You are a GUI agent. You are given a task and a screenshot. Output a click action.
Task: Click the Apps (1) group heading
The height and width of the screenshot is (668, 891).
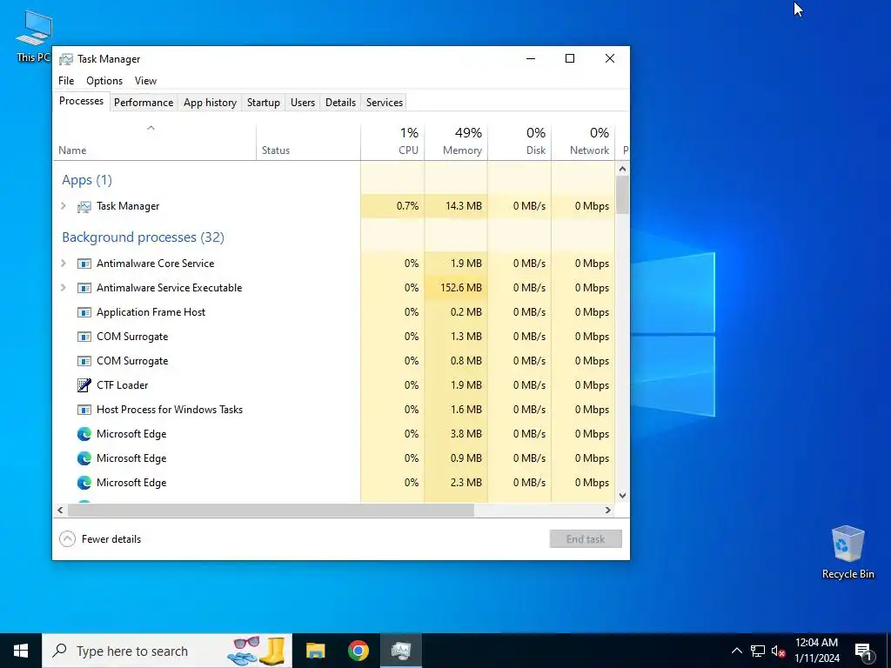coord(87,180)
